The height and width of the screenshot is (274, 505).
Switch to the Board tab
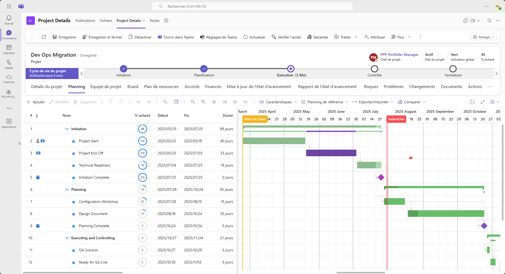[x=133, y=86]
